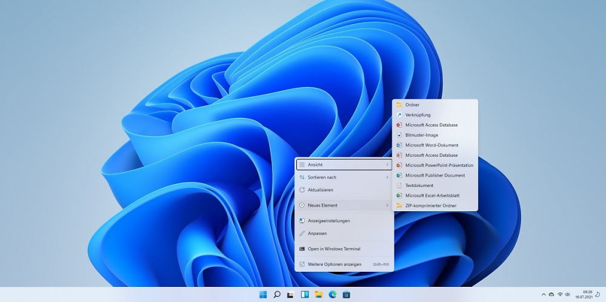Open the Widgets panel icon

pos(305,295)
